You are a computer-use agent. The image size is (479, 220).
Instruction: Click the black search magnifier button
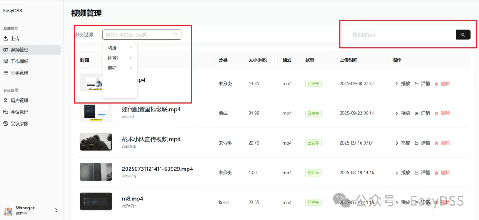(x=463, y=35)
